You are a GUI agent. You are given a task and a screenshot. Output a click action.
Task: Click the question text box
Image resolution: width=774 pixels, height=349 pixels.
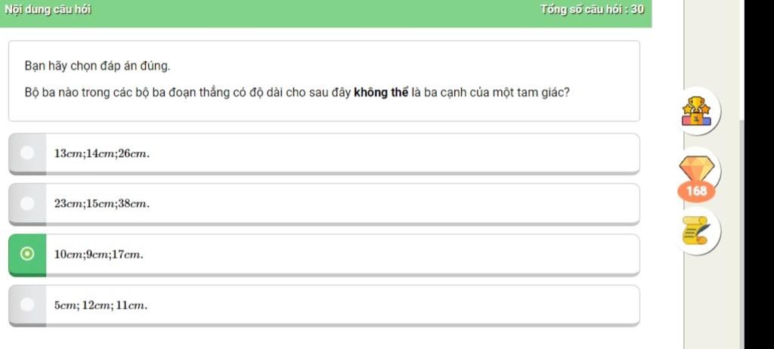point(324,81)
